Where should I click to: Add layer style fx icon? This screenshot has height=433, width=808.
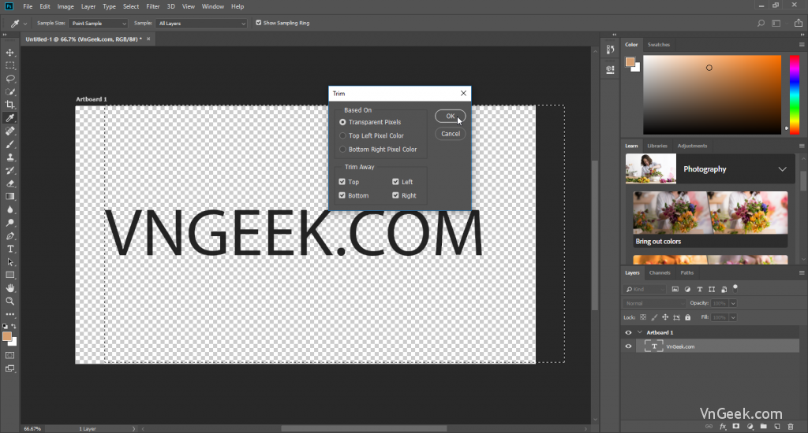723,427
